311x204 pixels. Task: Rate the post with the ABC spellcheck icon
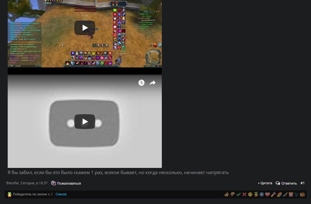click(x=297, y=194)
